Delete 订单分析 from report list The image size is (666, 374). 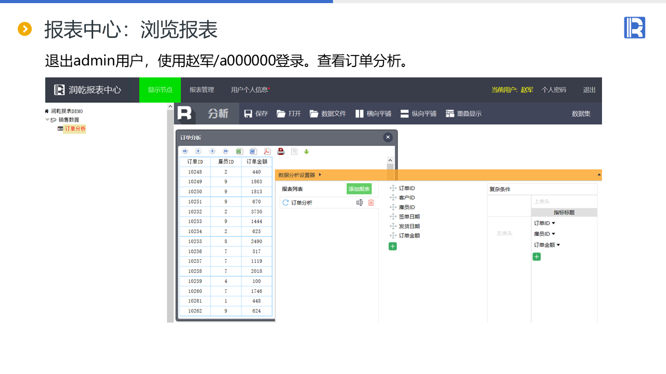[x=371, y=203]
